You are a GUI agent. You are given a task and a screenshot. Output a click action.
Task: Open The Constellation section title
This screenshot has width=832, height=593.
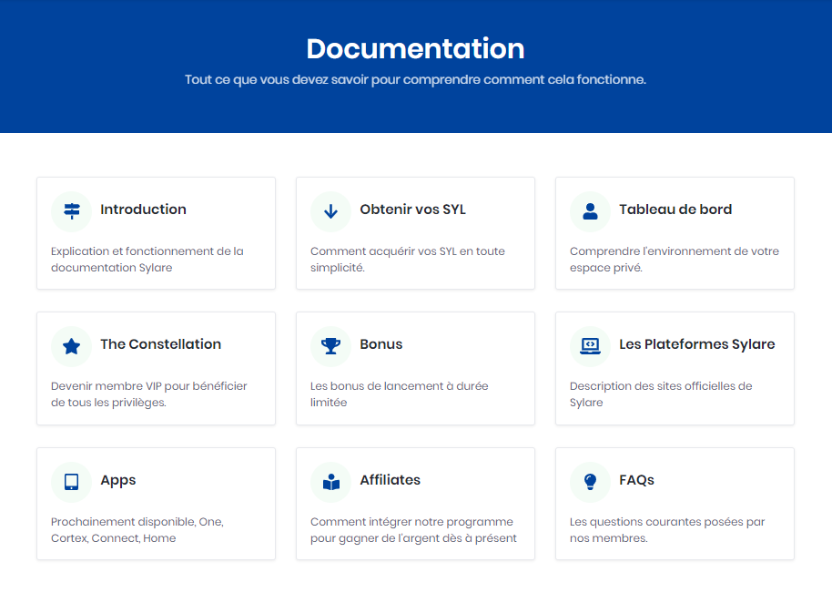(x=160, y=344)
